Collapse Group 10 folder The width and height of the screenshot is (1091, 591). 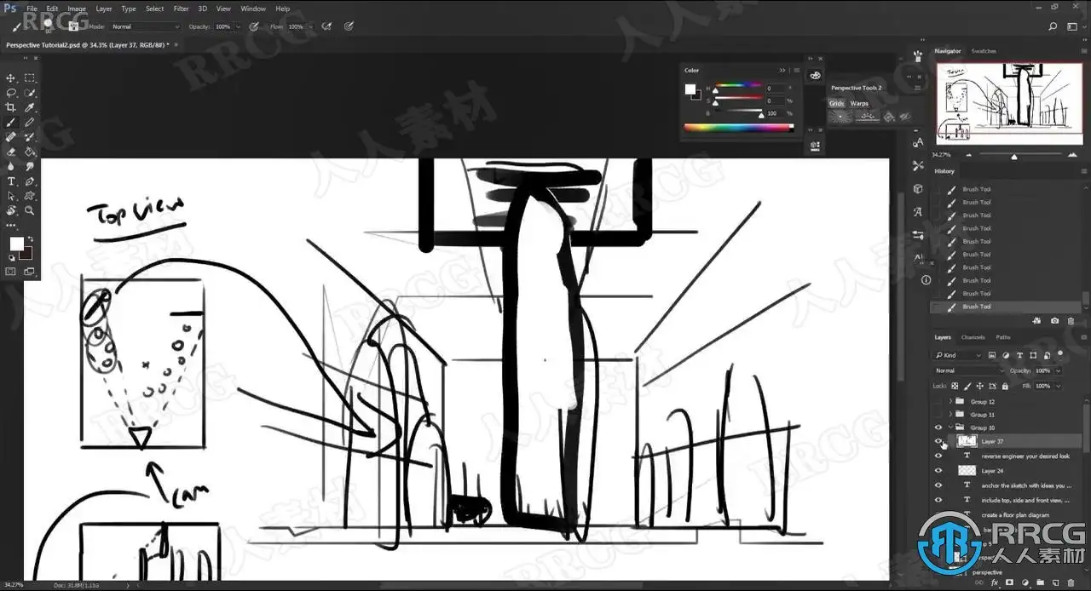[x=950, y=427]
